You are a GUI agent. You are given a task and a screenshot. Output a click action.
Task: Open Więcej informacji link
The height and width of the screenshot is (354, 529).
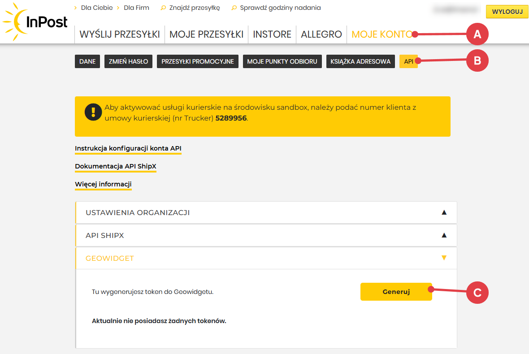click(x=103, y=184)
